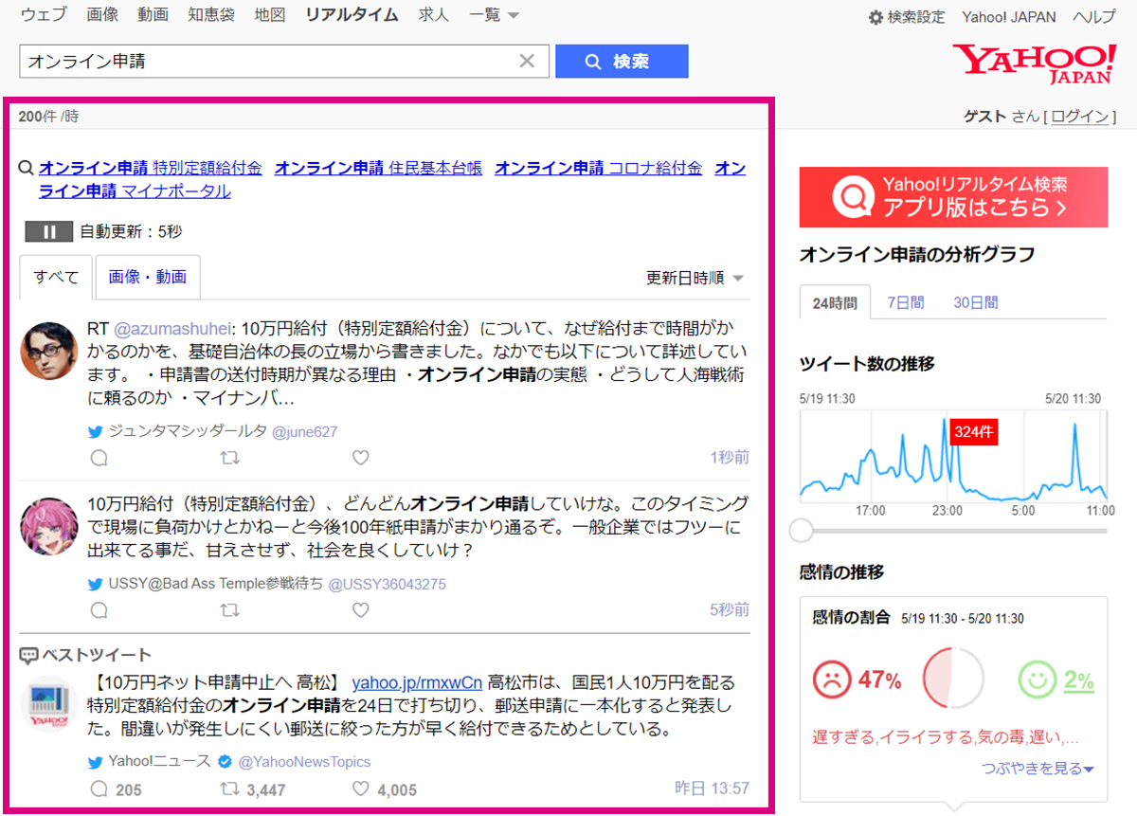
Task: Expand つぶやきを見る sentiment tweets
Action: [x=1038, y=769]
